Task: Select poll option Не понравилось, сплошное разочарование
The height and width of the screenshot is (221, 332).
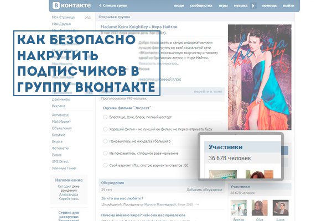Action: [x=105, y=153]
